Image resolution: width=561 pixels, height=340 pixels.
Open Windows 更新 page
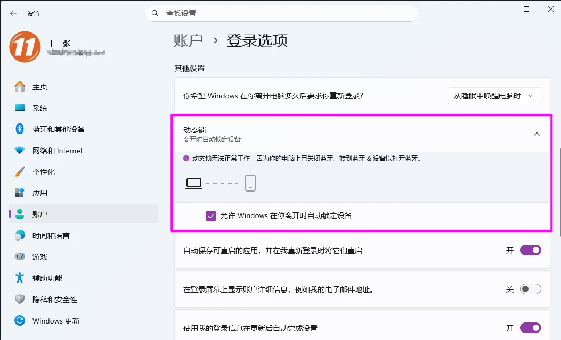tap(84, 320)
